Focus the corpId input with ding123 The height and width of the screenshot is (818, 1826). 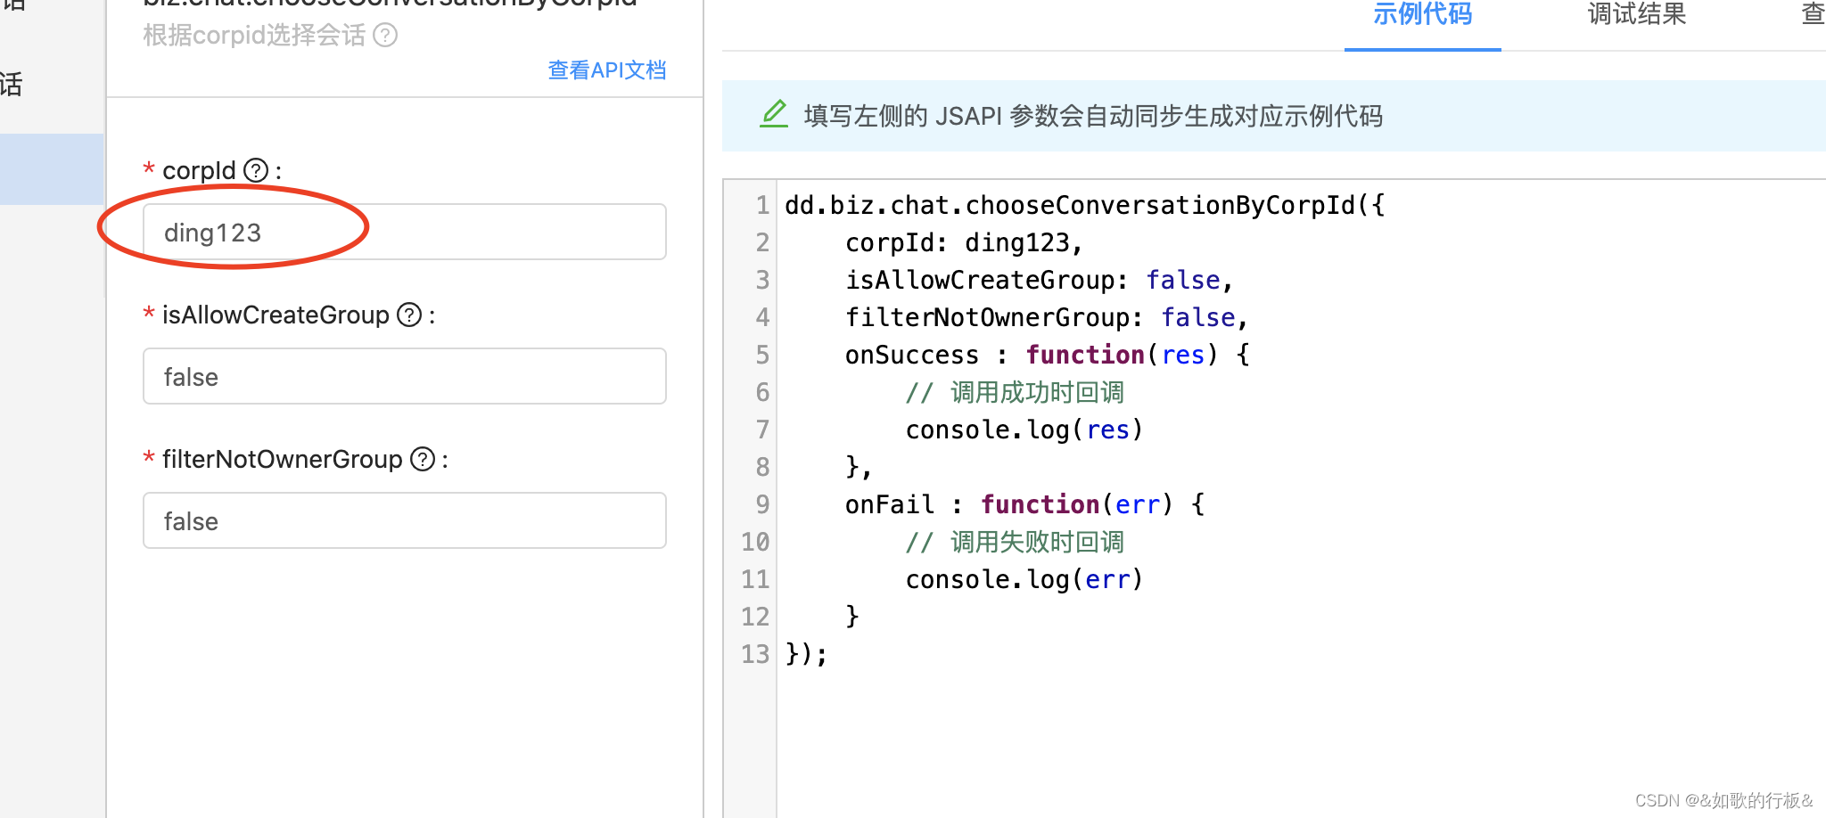coord(405,232)
